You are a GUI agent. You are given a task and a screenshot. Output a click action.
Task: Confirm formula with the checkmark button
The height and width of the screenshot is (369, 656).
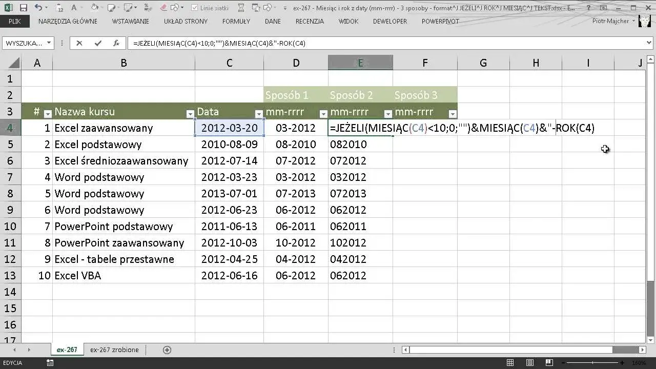click(97, 44)
